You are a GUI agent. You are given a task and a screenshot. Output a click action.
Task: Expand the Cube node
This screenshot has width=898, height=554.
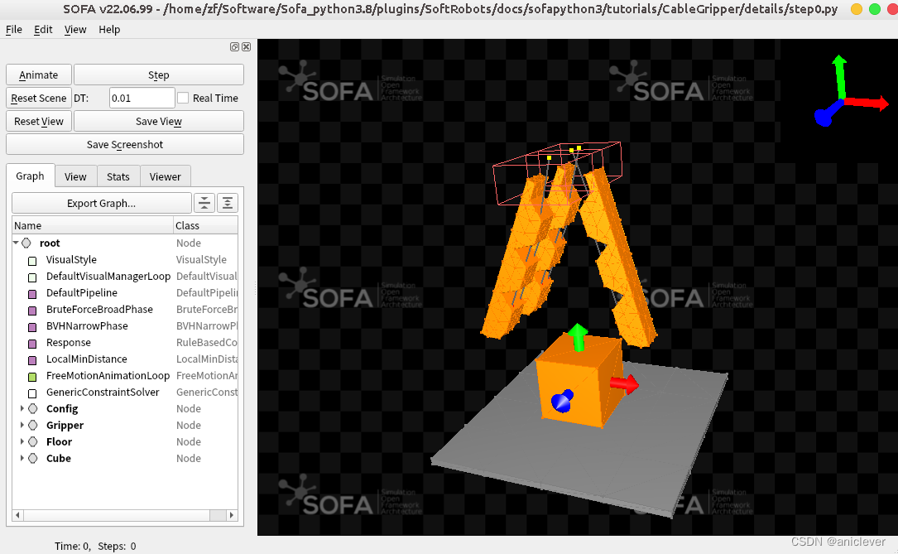[x=21, y=458]
